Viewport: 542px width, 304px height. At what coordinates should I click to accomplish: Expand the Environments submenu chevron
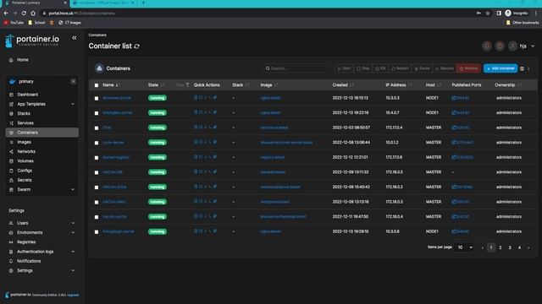(73, 233)
